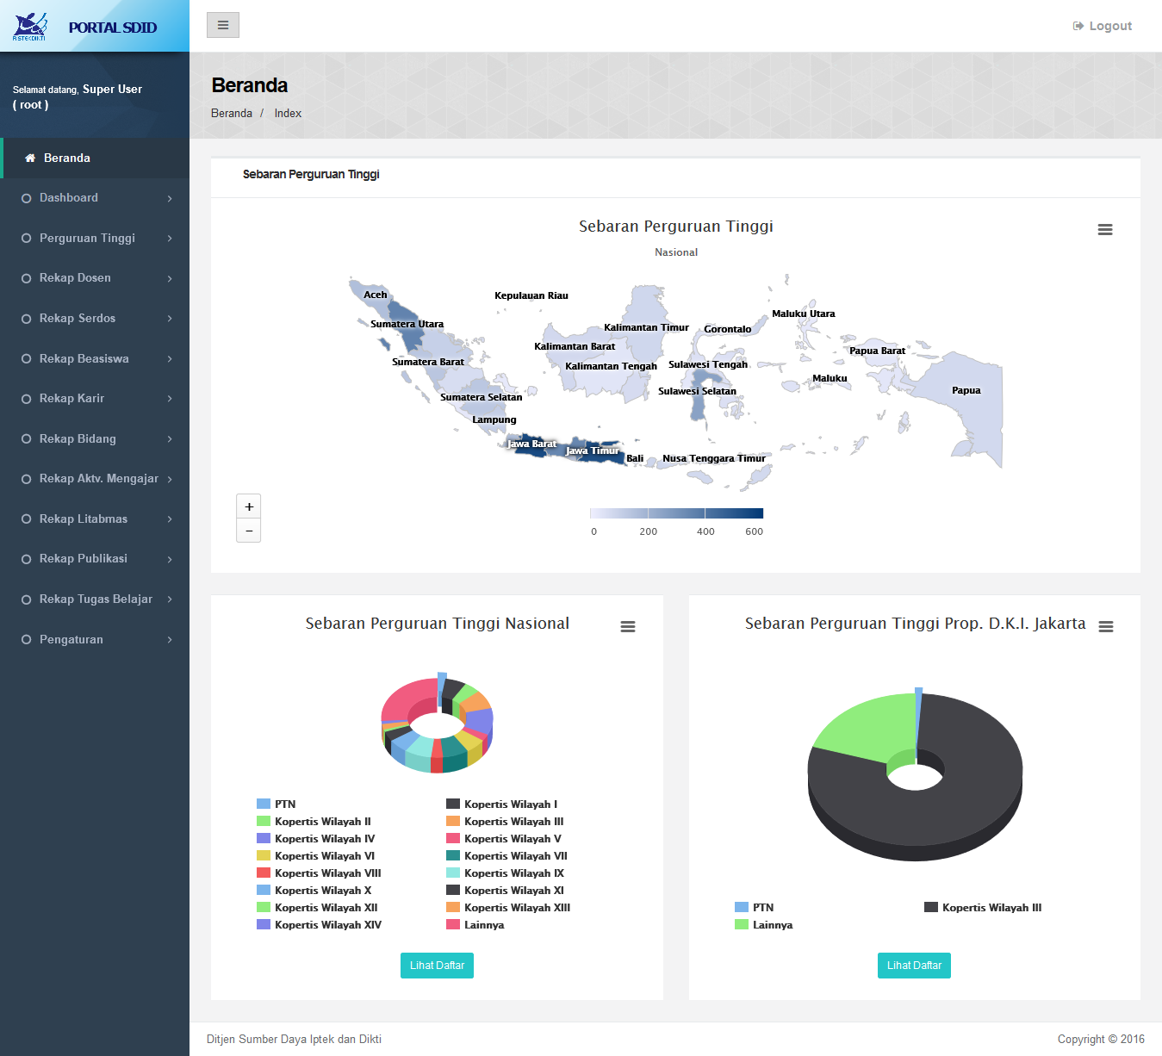Click the sidebar collapse hamburger icon
The image size is (1162, 1056).
222,25
